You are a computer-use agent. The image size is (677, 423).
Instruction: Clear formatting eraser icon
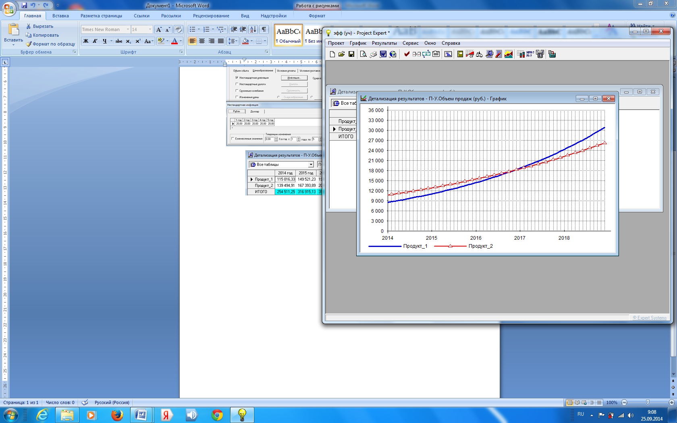click(179, 29)
